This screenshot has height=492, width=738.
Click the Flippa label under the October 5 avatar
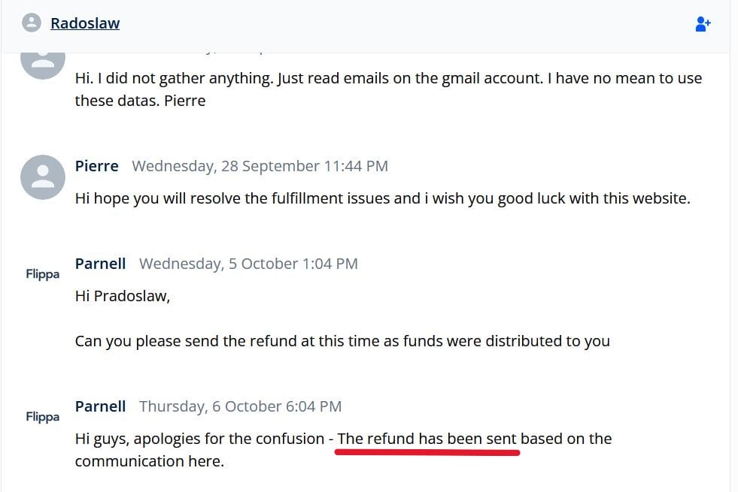(42, 274)
